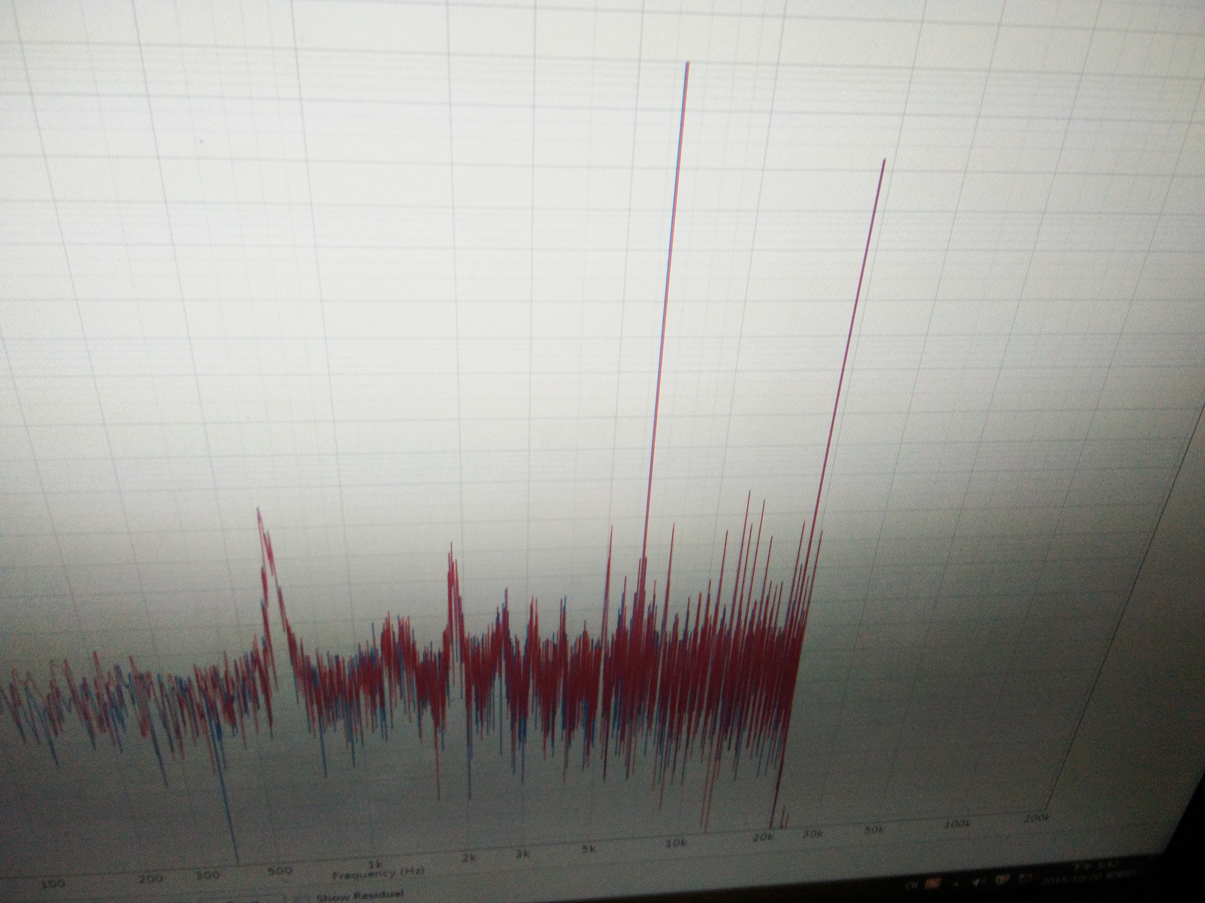Click the green-orange security tray icon
The height and width of the screenshot is (903, 1205).
coord(1002,880)
